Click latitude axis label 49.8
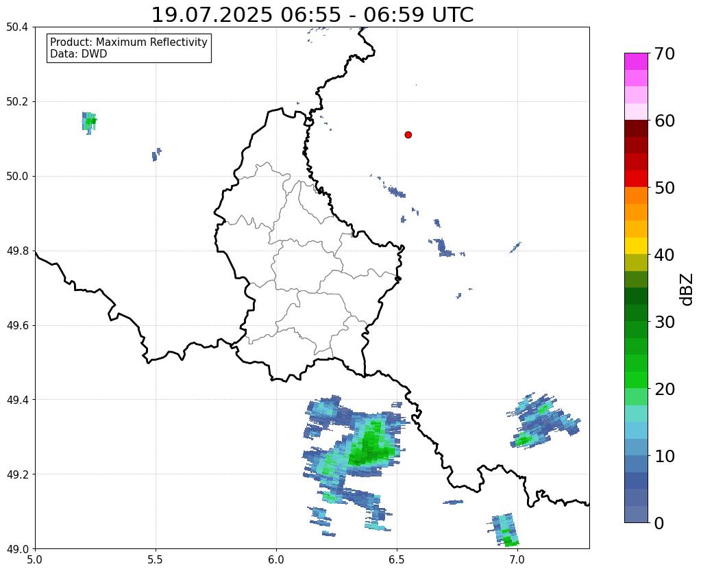 (x=17, y=251)
